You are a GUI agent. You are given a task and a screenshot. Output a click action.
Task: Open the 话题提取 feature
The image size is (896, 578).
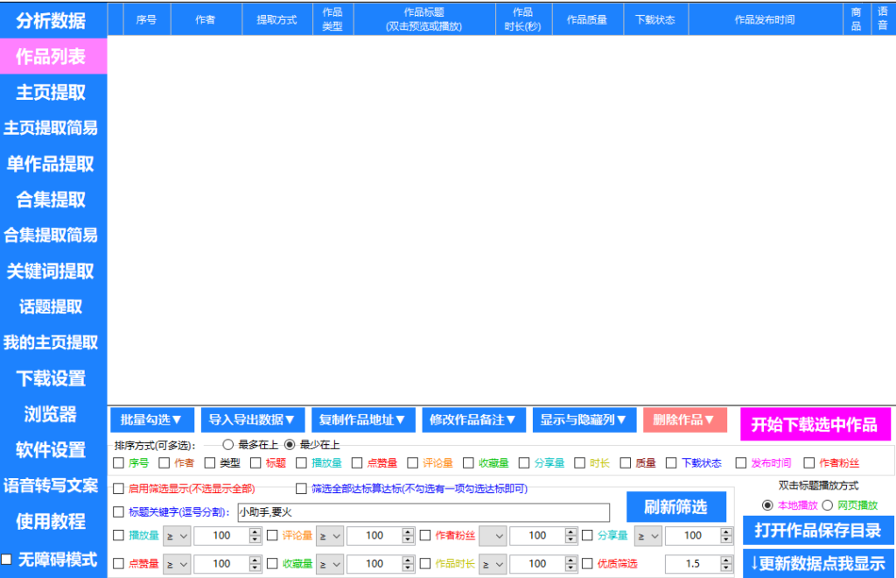tap(52, 307)
